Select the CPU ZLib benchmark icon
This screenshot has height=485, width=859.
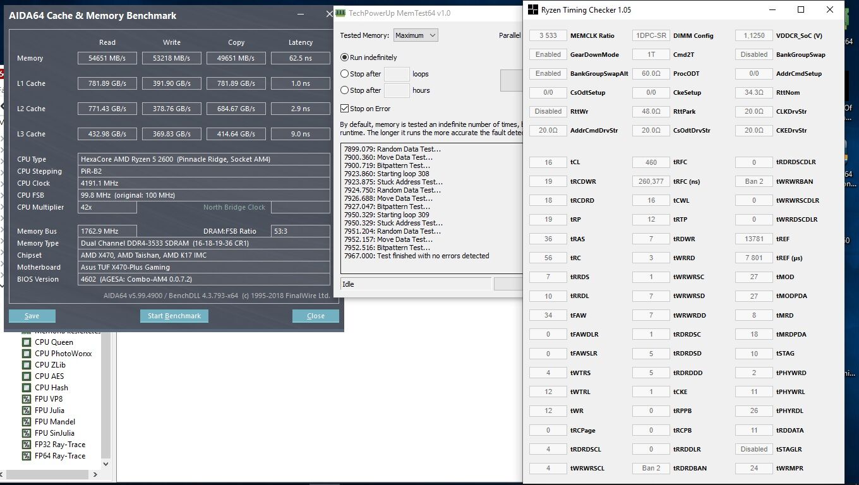pos(27,365)
